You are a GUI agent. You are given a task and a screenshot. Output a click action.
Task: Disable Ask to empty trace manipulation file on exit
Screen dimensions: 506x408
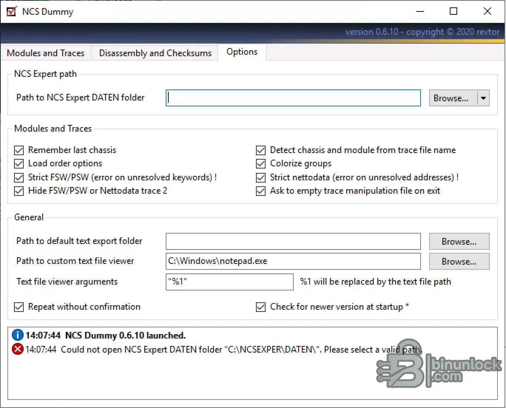[x=261, y=191]
